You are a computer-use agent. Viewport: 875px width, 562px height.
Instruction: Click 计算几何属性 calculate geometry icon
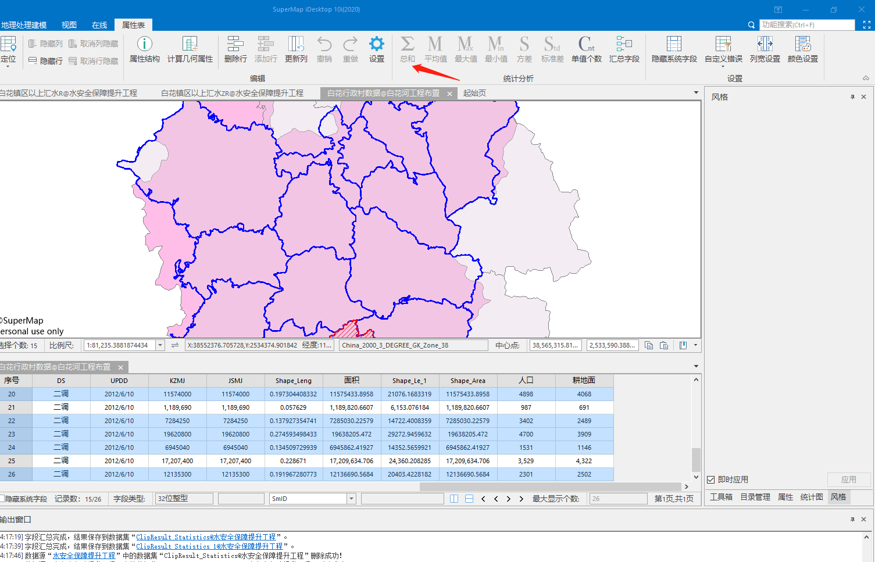190,44
